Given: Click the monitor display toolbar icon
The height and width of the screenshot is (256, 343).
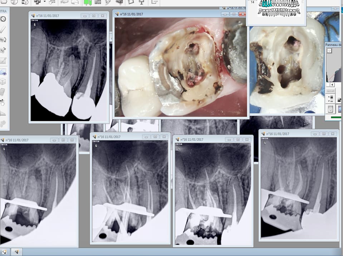Looking at the screenshot, I should pos(141,2).
